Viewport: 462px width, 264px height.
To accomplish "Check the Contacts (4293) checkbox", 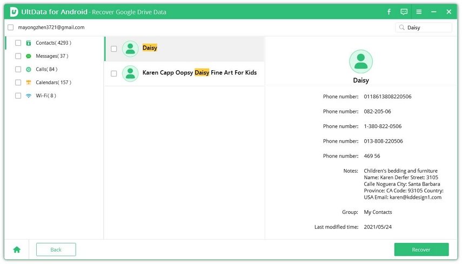I will pos(18,43).
